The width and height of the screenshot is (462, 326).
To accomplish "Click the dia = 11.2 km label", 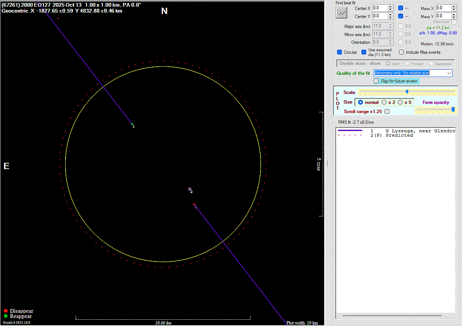I will point(438,28).
